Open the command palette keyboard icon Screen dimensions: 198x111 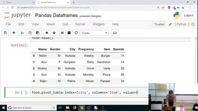tap(115, 33)
